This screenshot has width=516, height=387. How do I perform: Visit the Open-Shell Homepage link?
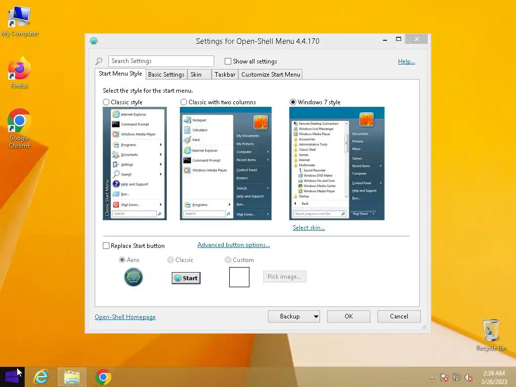125,317
